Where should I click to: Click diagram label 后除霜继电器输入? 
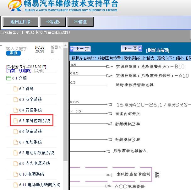tap(130, 151)
